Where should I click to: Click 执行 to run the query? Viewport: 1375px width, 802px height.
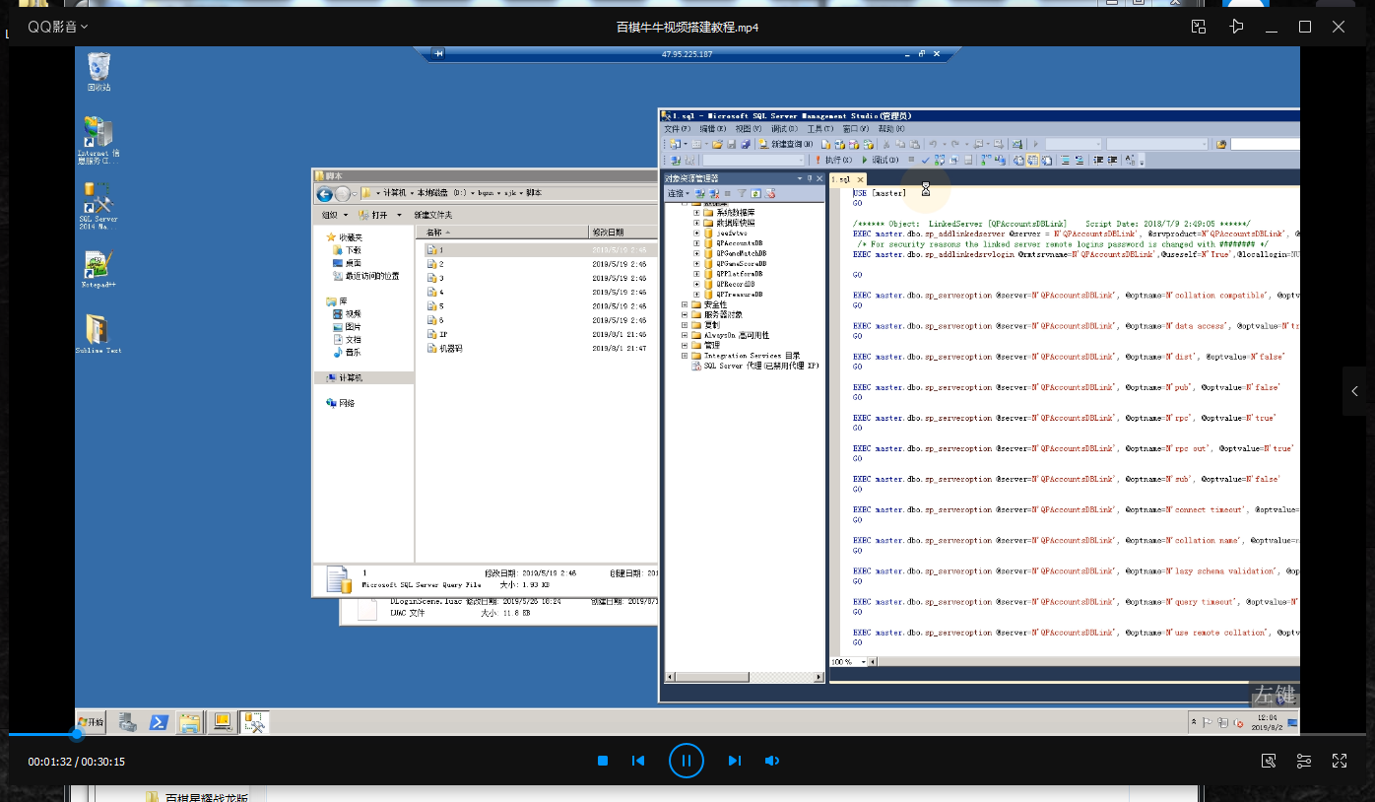pos(834,160)
